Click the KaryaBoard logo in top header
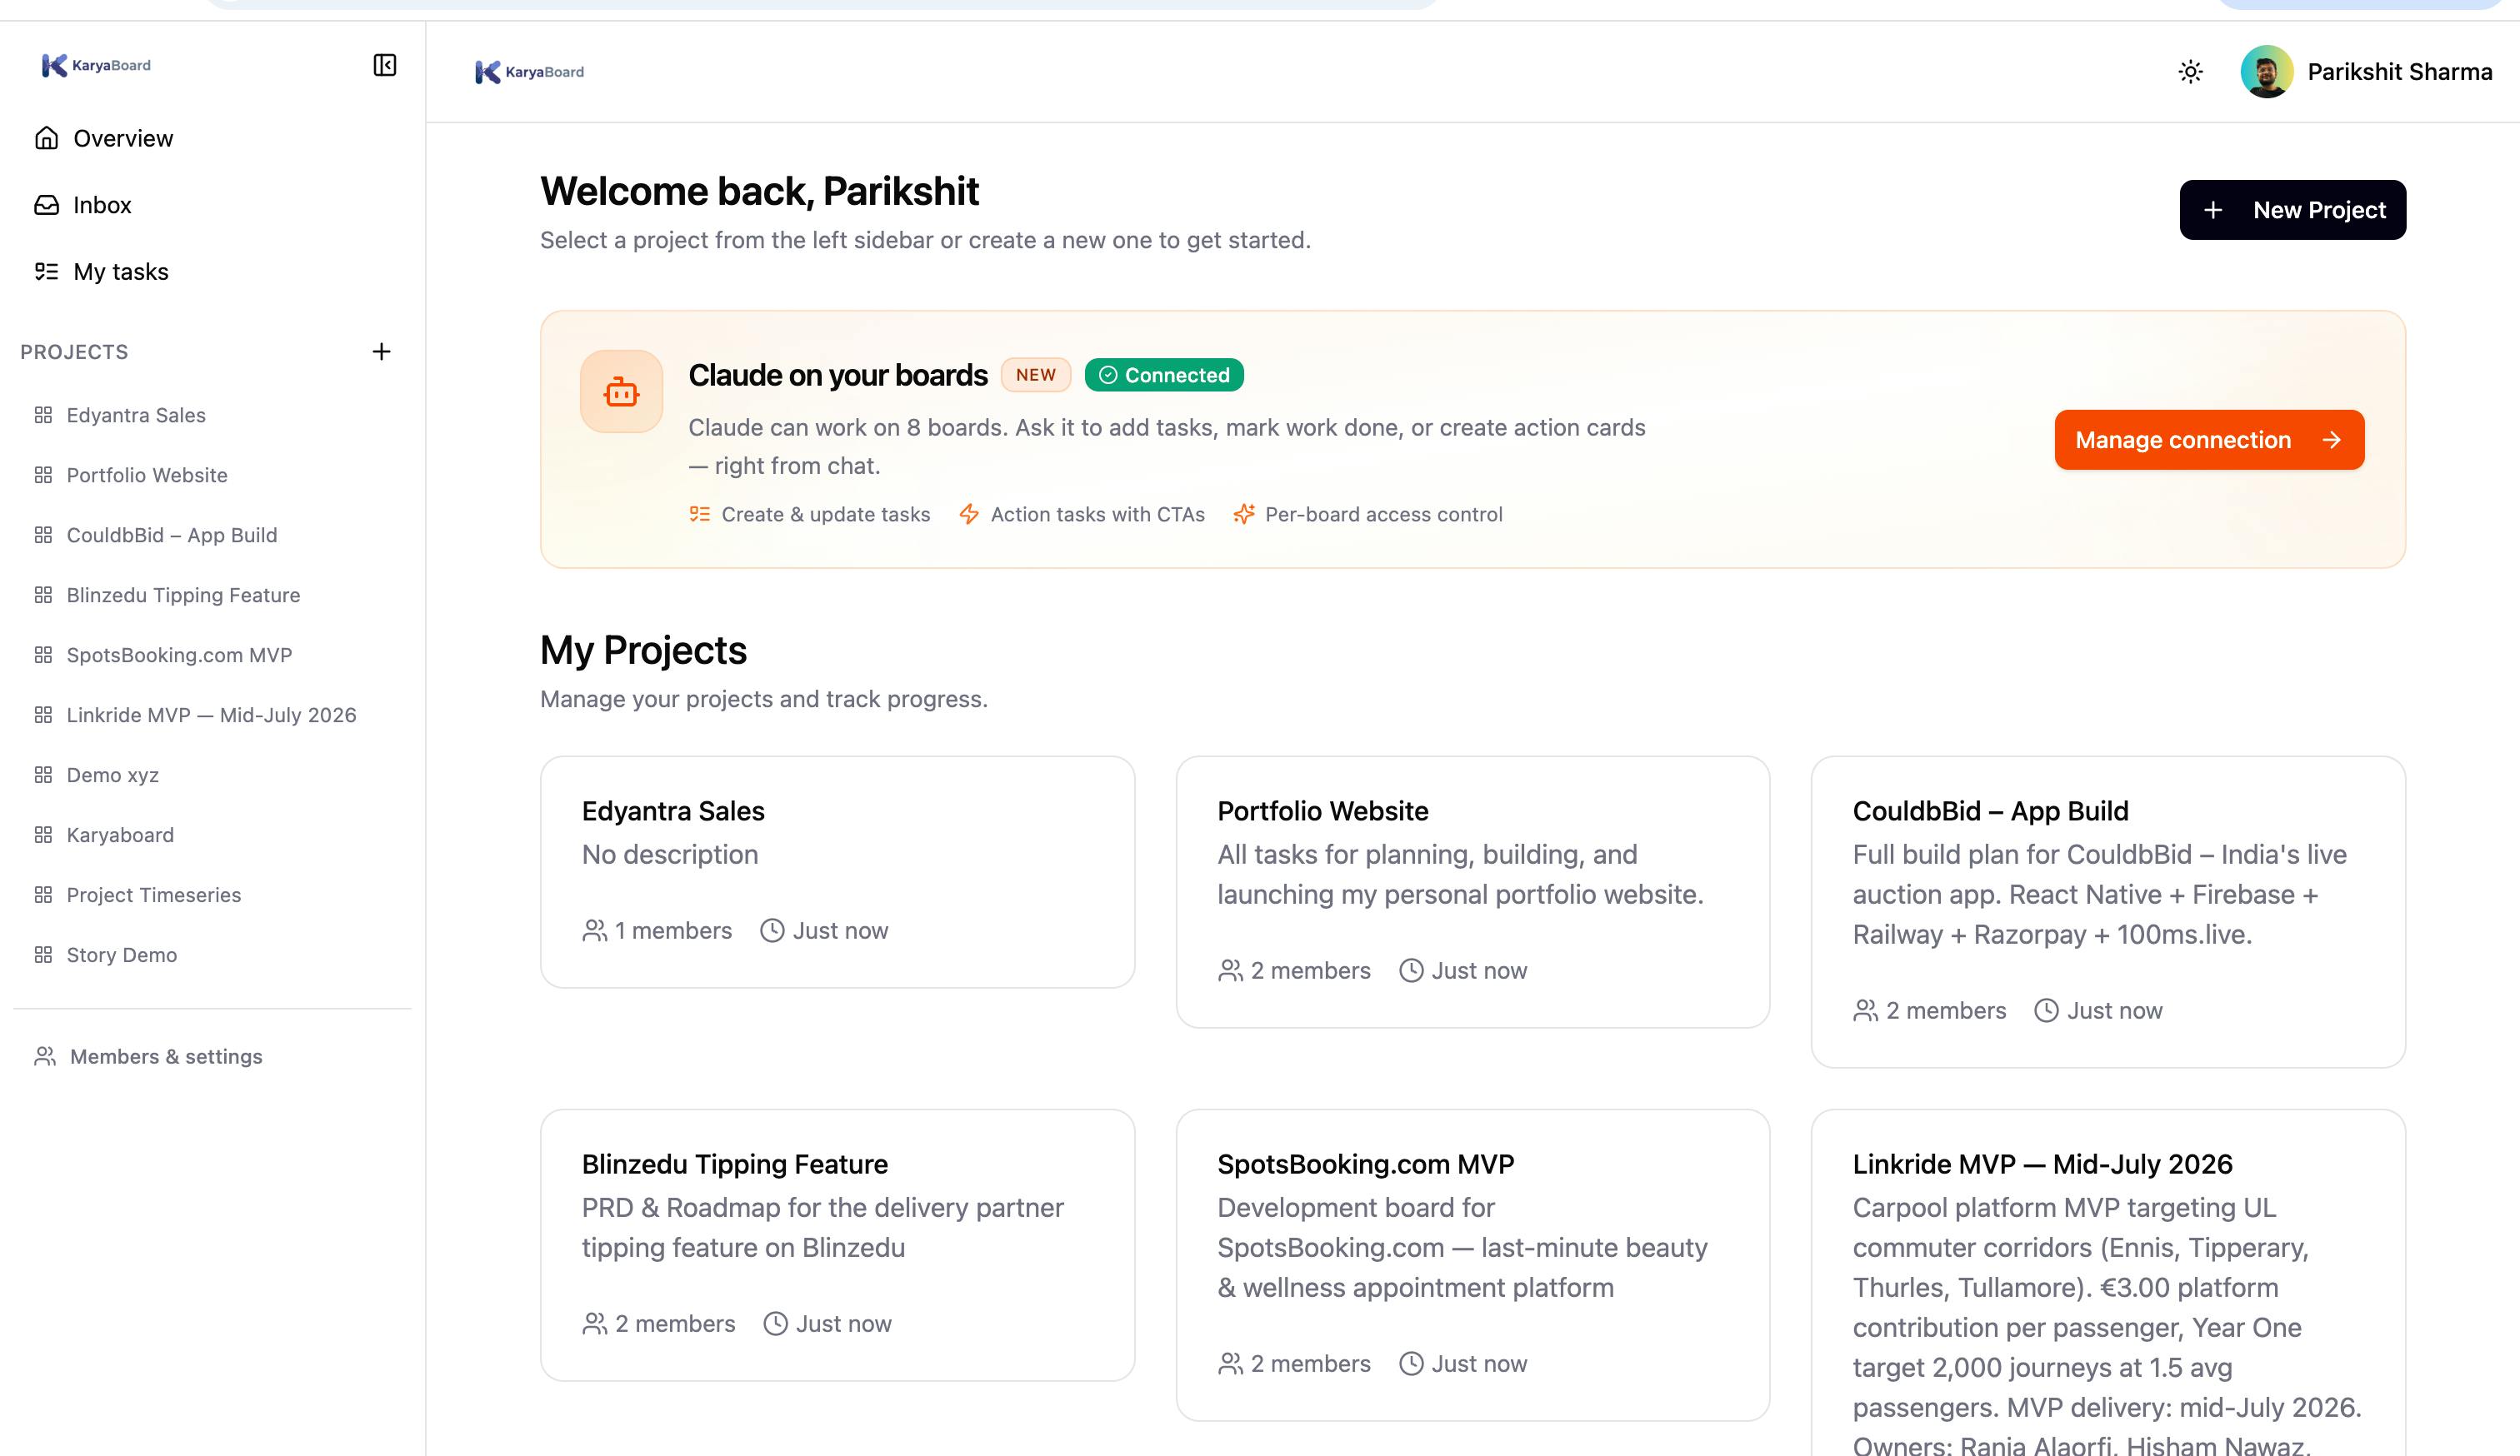Screen dimensions: 2520x1456 coord(530,72)
